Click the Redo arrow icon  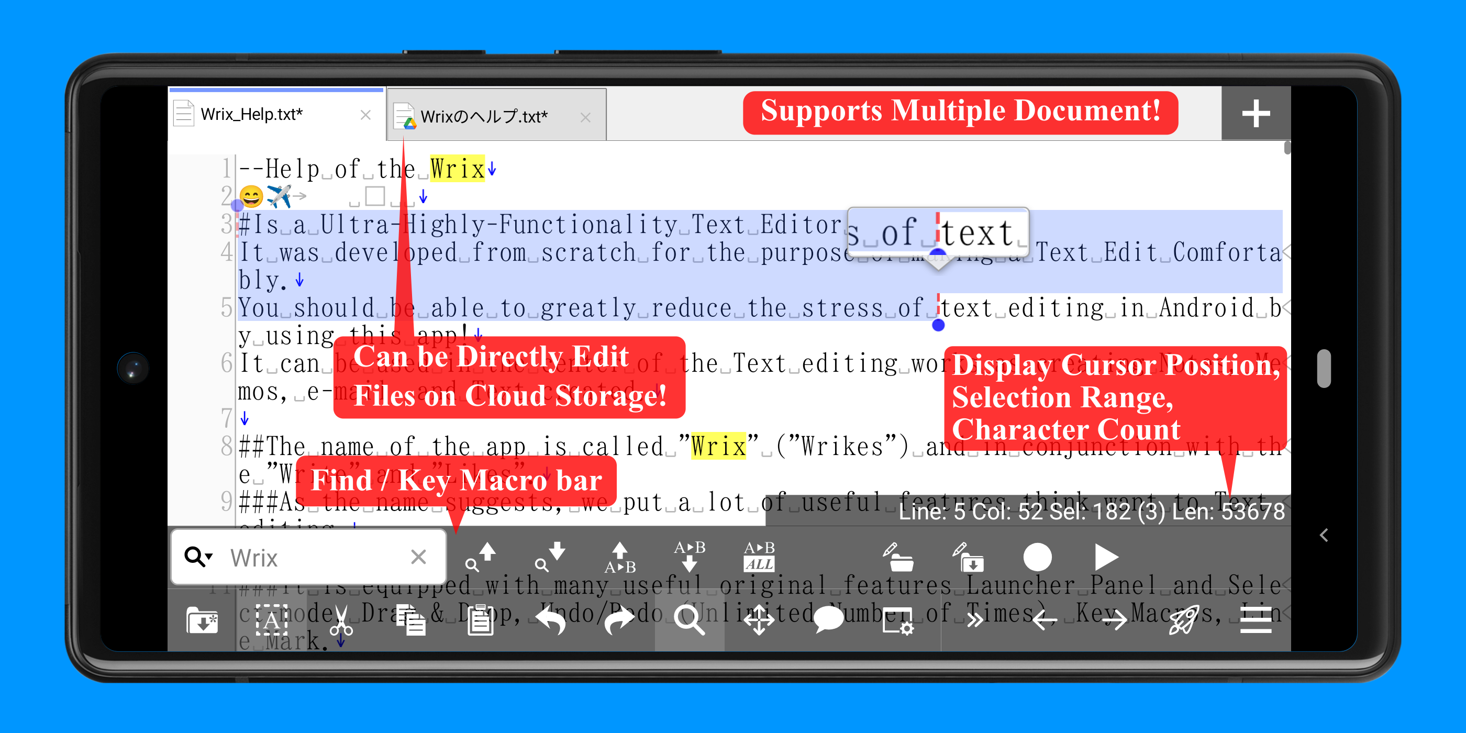point(620,620)
